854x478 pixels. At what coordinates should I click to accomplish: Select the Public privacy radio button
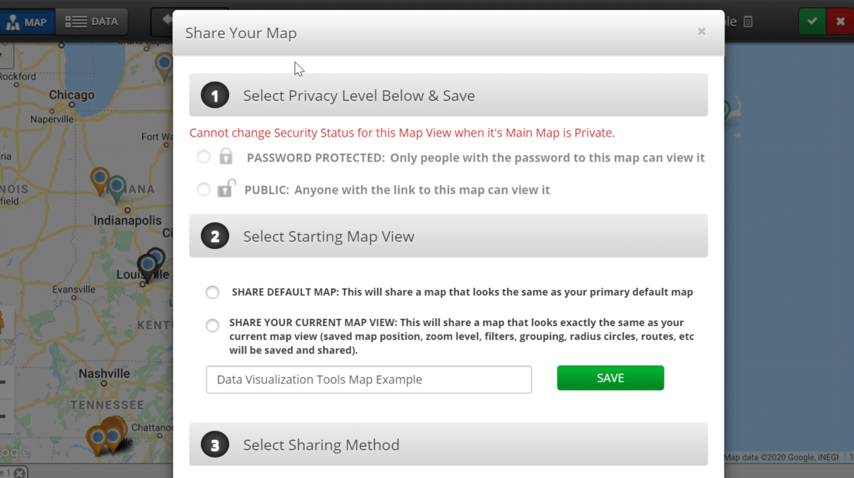[x=203, y=188]
